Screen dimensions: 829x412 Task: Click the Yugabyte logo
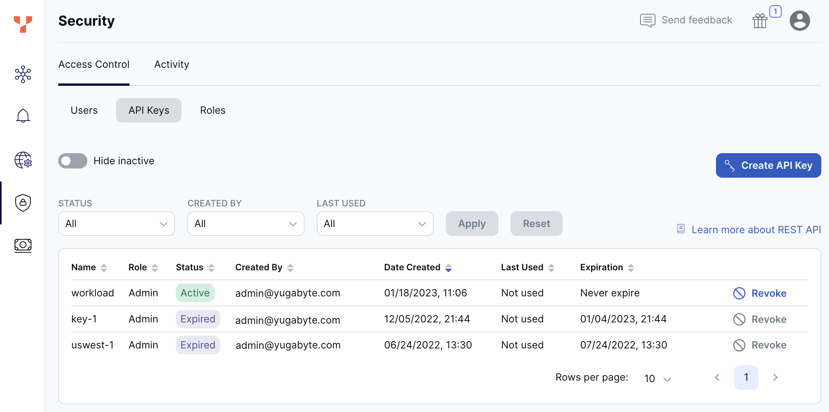tap(23, 24)
